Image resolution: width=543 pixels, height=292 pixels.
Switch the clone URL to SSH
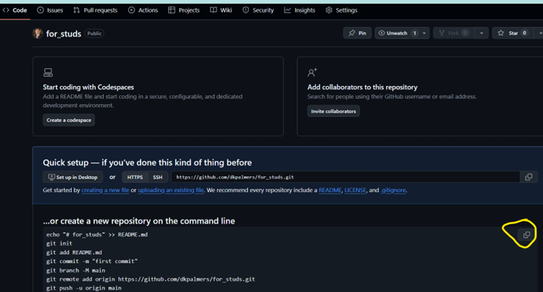pyautogui.click(x=158, y=177)
